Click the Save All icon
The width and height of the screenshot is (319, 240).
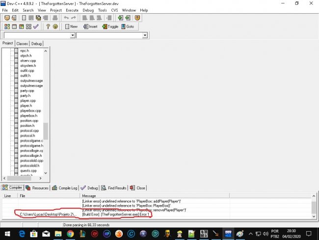[x=38, y=18]
